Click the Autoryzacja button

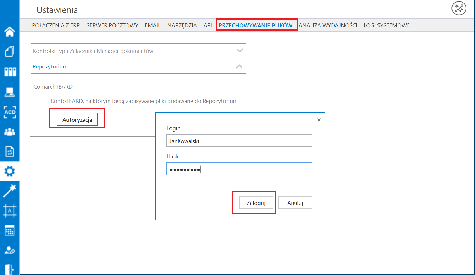(77, 119)
